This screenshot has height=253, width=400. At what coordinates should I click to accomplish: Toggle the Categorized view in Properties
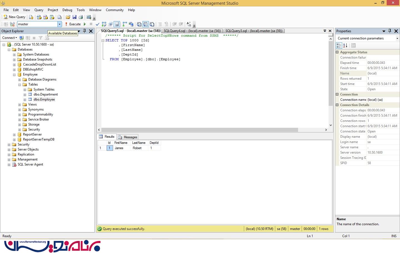tap(339, 46)
